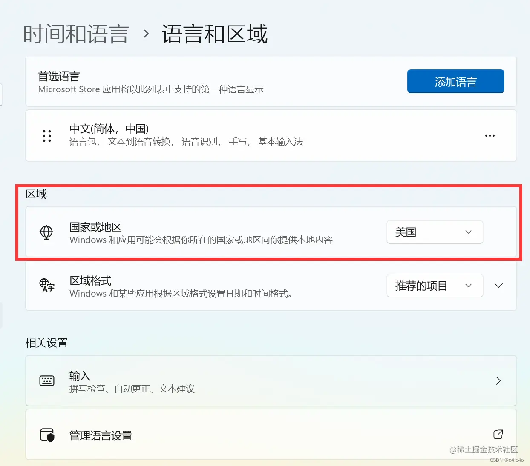Open the regional format dropdown showing 推荐的项目

(435, 286)
